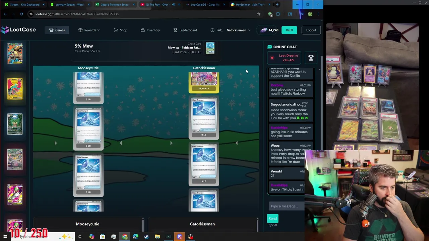Viewport: 429px width, 241px height.
Task: Open Microsoft Store from taskbar
Action: tap(103, 237)
